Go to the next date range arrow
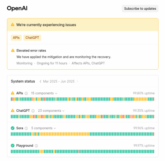This screenshot has height=161, width=165. click(x=77, y=81)
